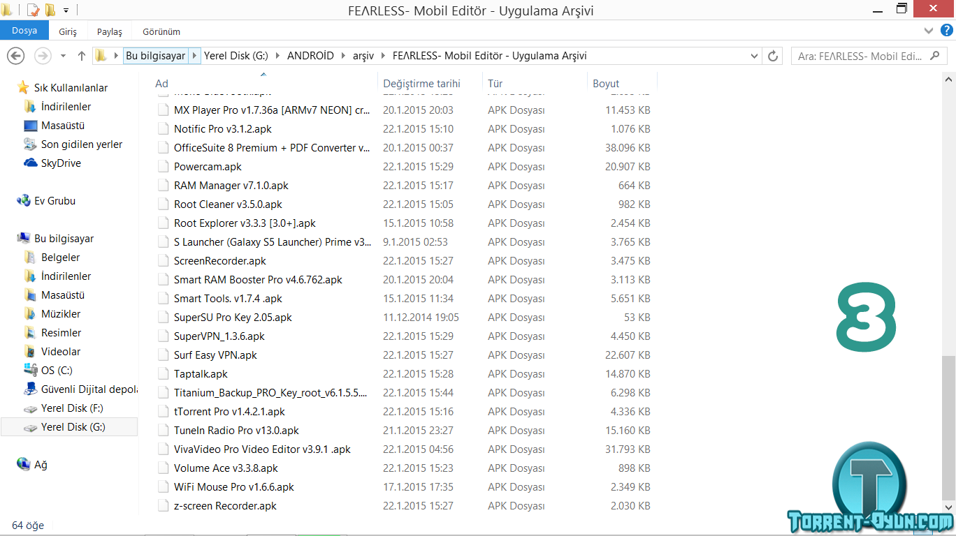This screenshot has width=956, height=536.
Task: Select the Root Explorer v3.3.3 apk file
Action: tap(245, 223)
